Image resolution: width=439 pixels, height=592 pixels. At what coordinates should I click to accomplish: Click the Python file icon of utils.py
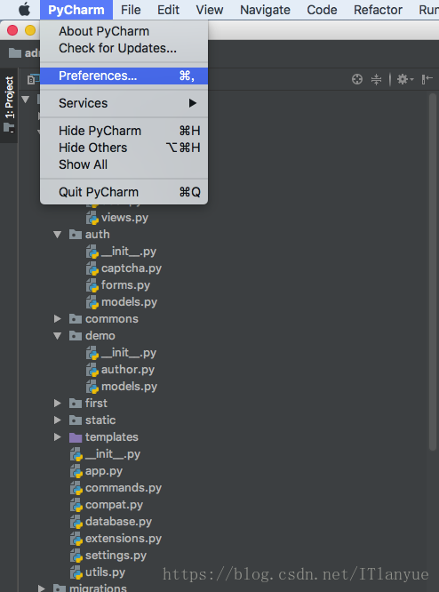click(x=76, y=572)
